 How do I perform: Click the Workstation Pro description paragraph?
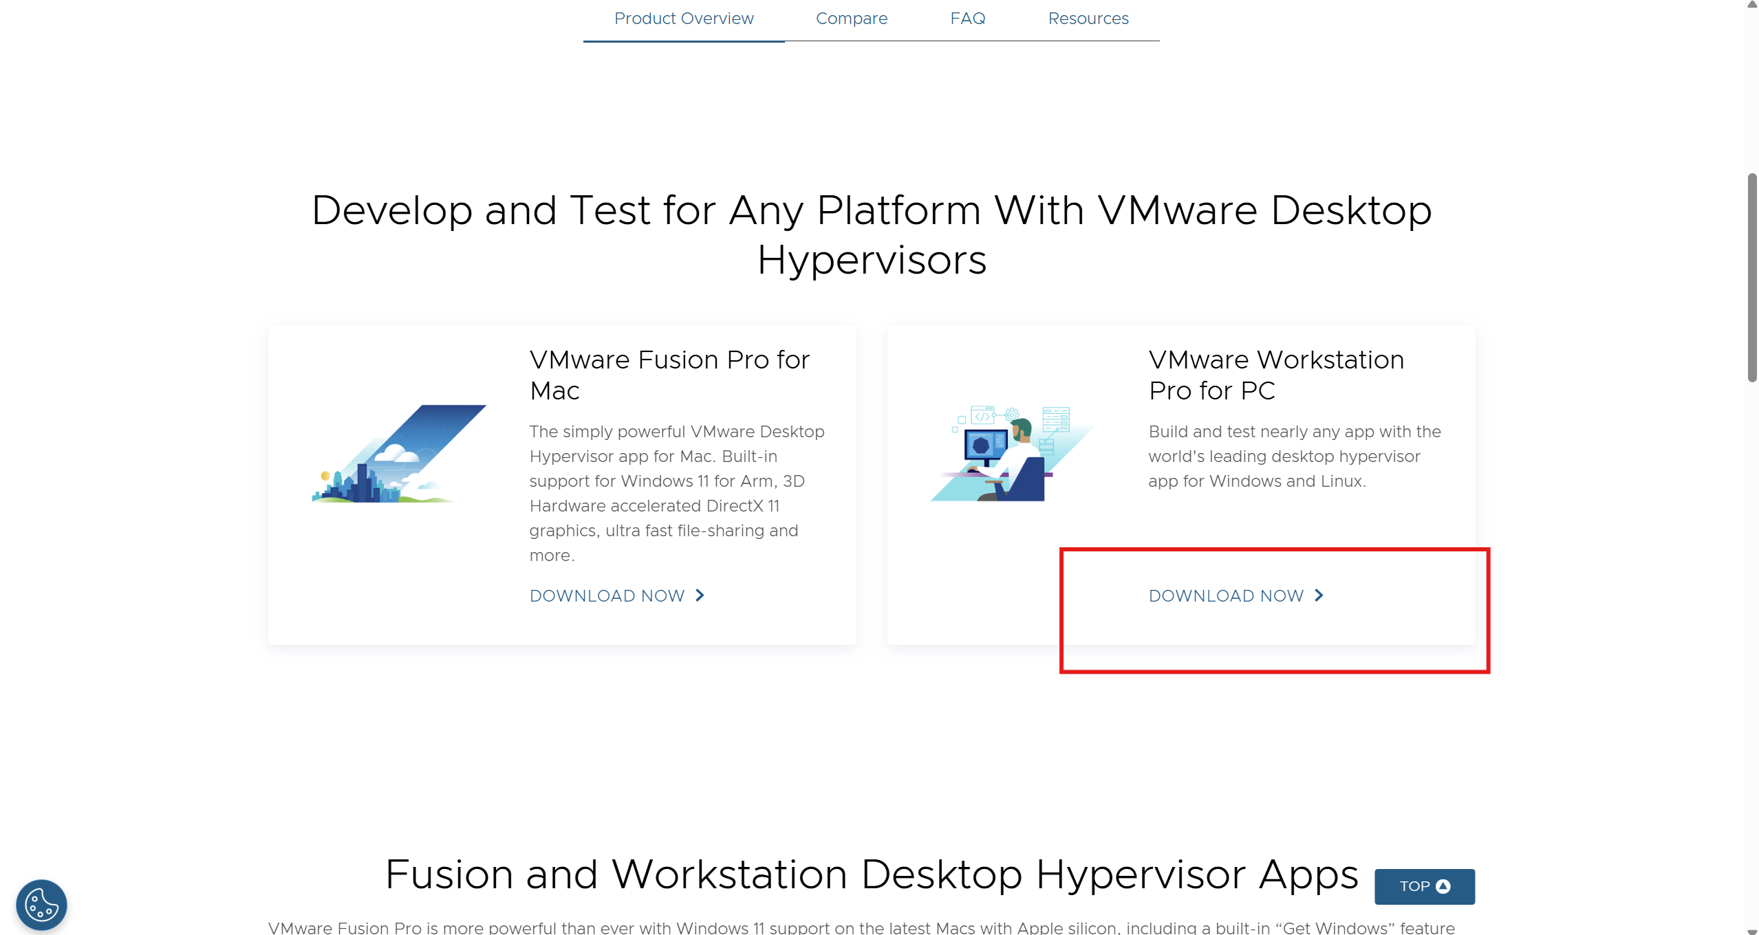pos(1295,456)
